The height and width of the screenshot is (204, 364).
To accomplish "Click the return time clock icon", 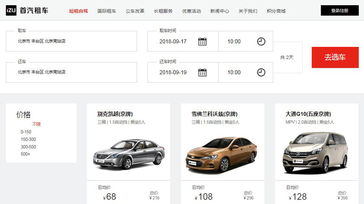I will (261, 73).
